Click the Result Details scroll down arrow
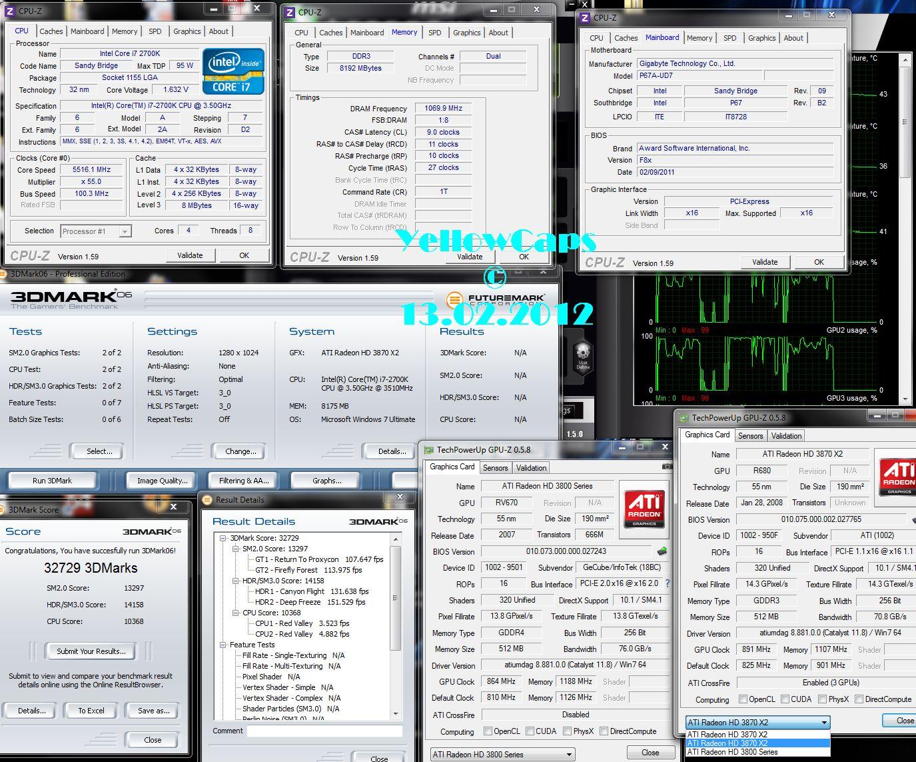Viewport: 916px width, 762px height. pyautogui.click(x=395, y=714)
